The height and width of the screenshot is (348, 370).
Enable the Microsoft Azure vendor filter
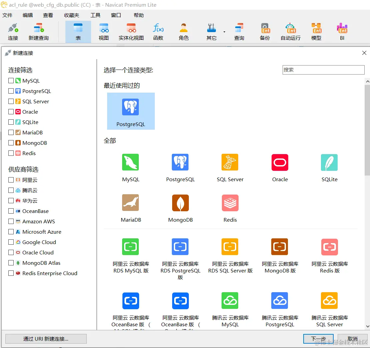point(11,232)
